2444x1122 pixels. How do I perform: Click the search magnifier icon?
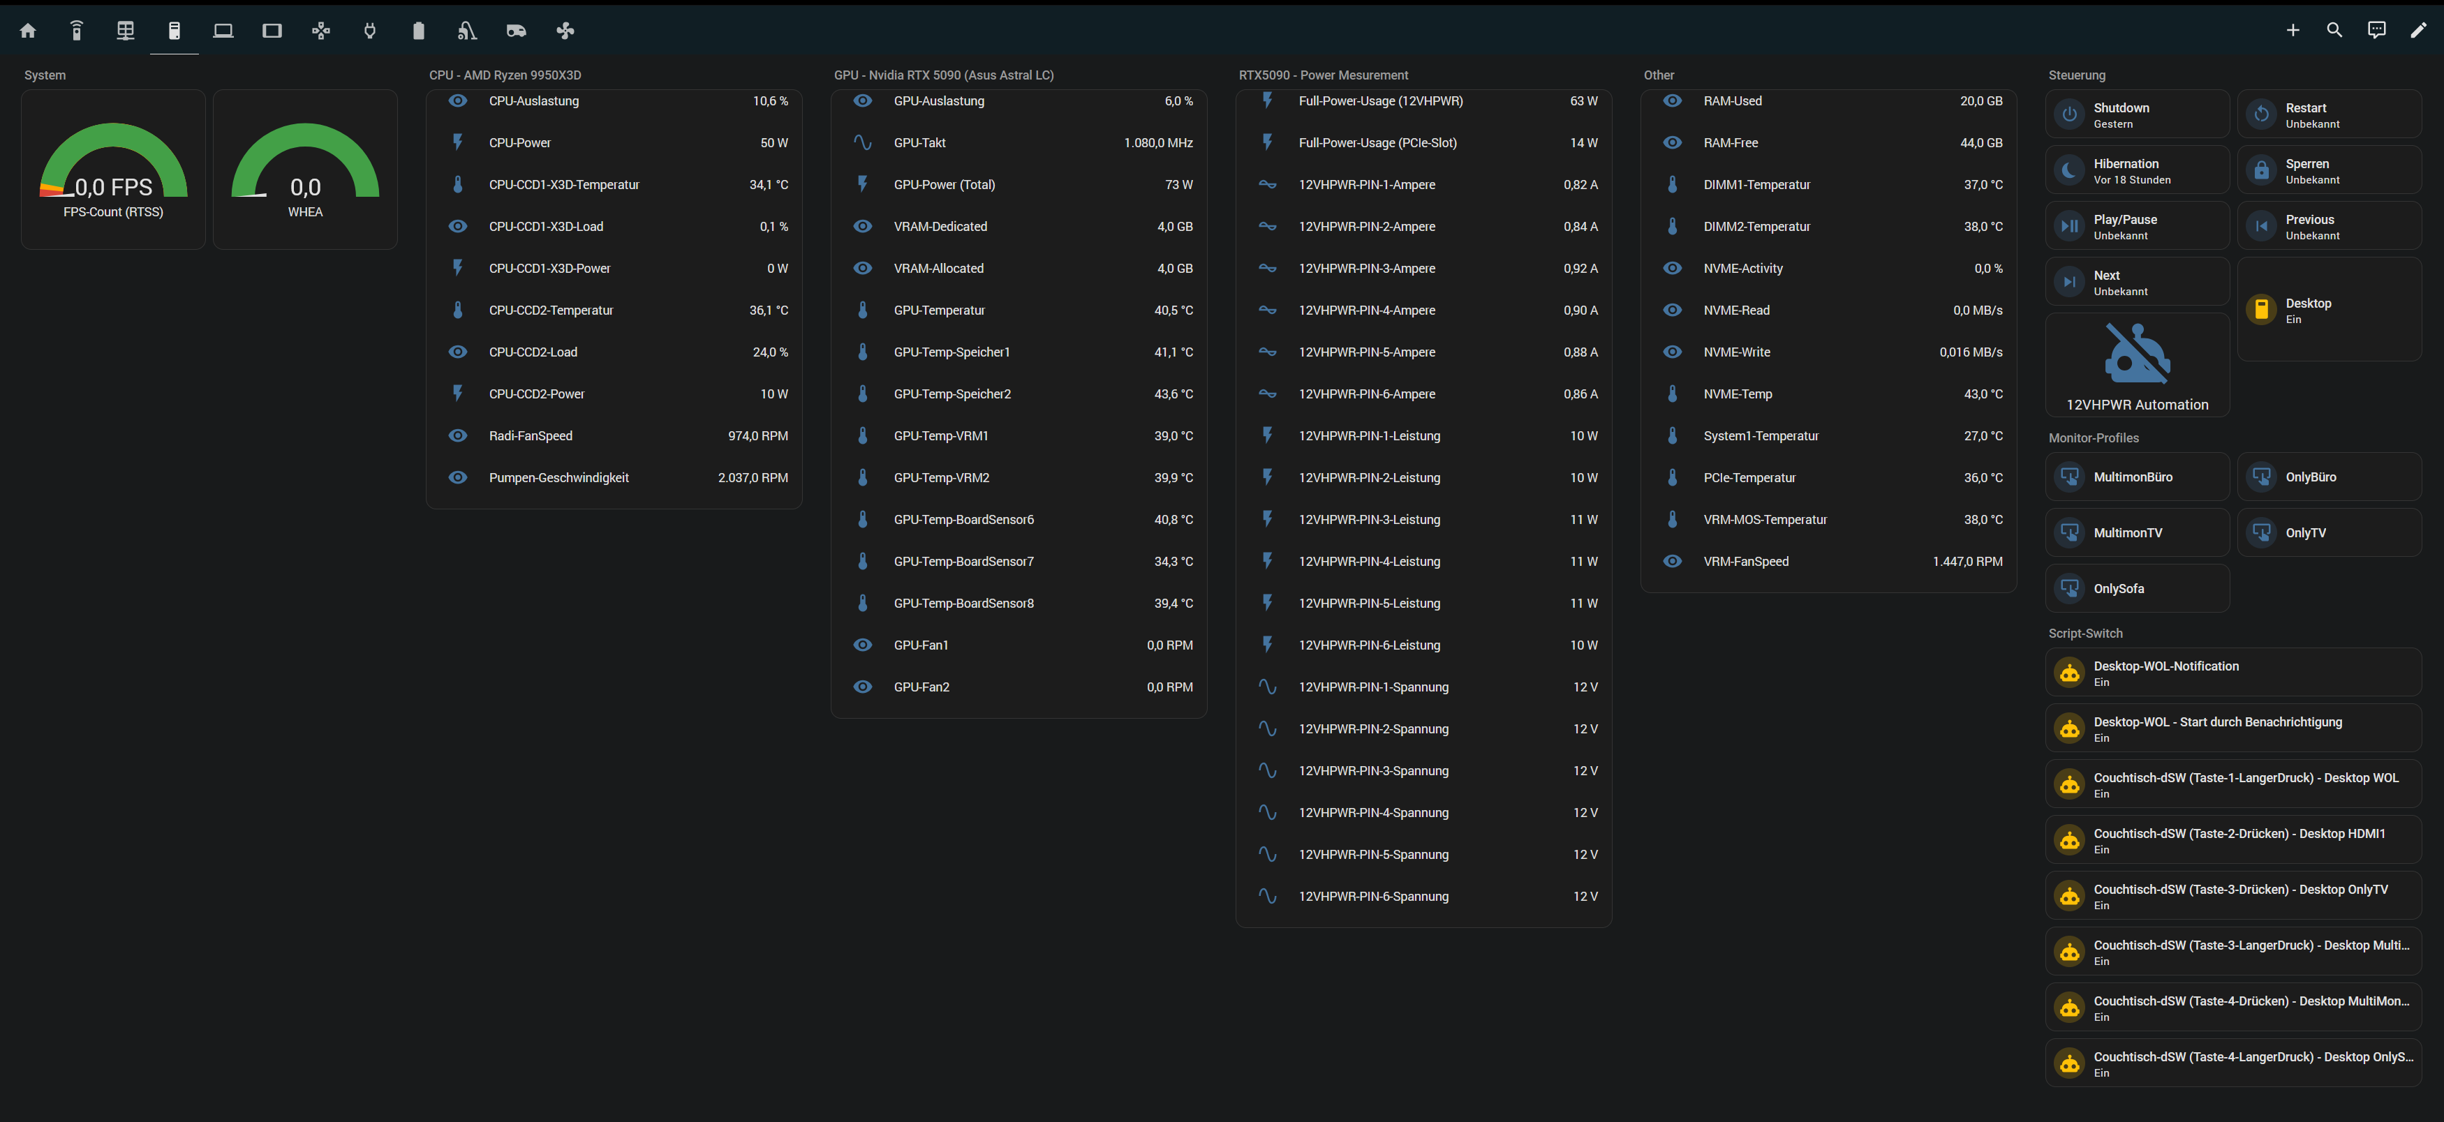(x=2334, y=30)
